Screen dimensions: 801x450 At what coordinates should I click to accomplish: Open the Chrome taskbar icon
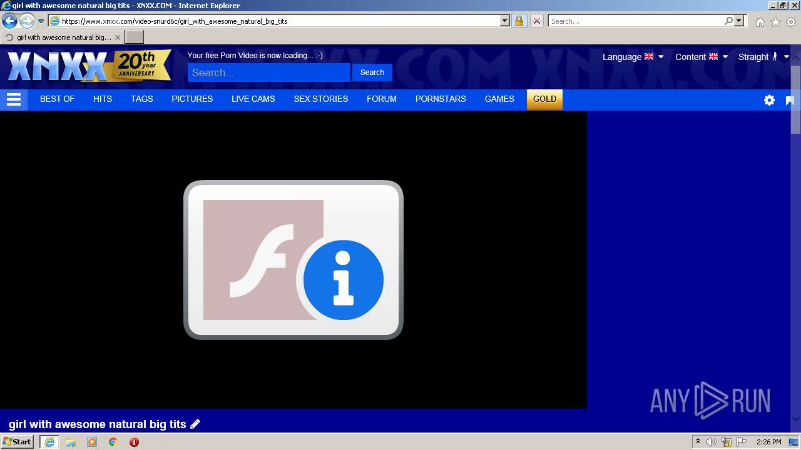point(113,442)
